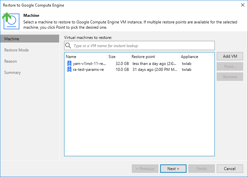Click the restore wizard header icon
The image size is (248, 177).
point(11,21)
